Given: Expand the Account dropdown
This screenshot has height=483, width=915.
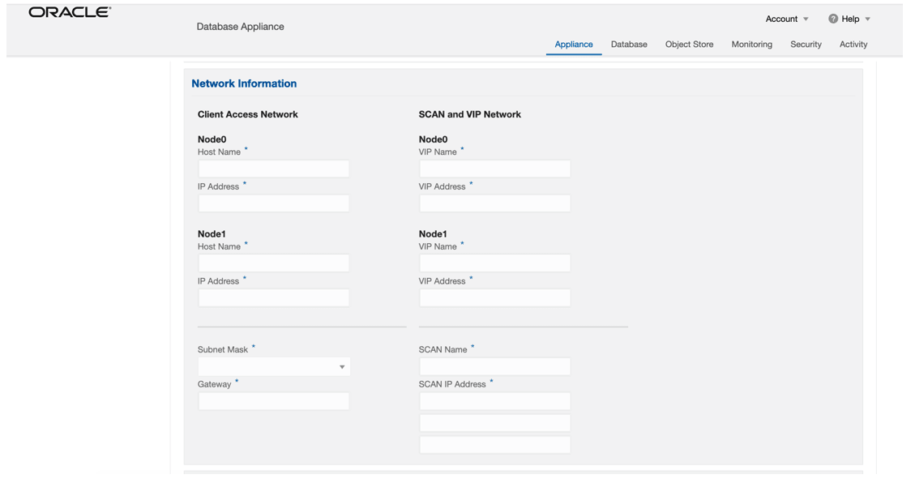Looking at the screenshot, I should click(785, 19).
